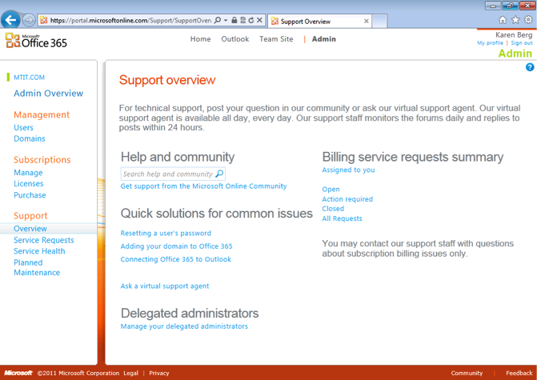Open Manage your delegated administrators link
Screen dimensions: 537x380
point(184,326)
